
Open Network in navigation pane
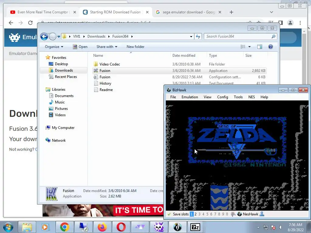pyautogui.click(x=59, y=140)
